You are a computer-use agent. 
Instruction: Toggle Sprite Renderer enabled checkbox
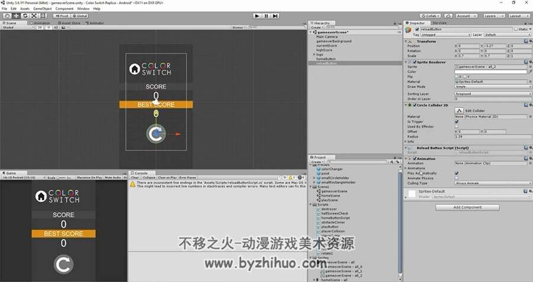415,62
